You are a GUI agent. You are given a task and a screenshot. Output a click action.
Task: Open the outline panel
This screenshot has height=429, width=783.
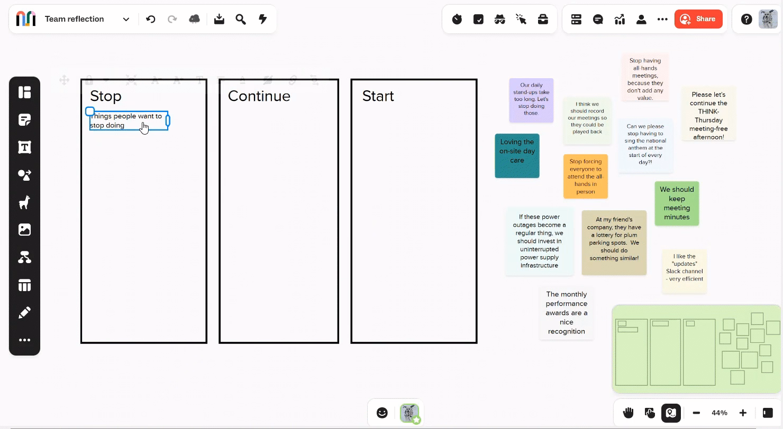(576, 20)
